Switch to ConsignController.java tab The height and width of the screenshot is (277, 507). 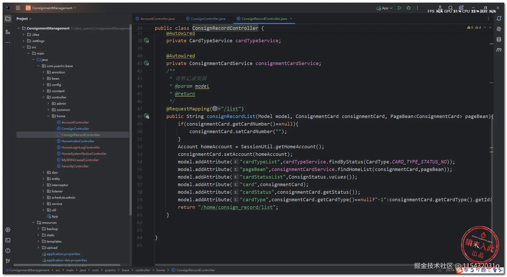(206, 19)
